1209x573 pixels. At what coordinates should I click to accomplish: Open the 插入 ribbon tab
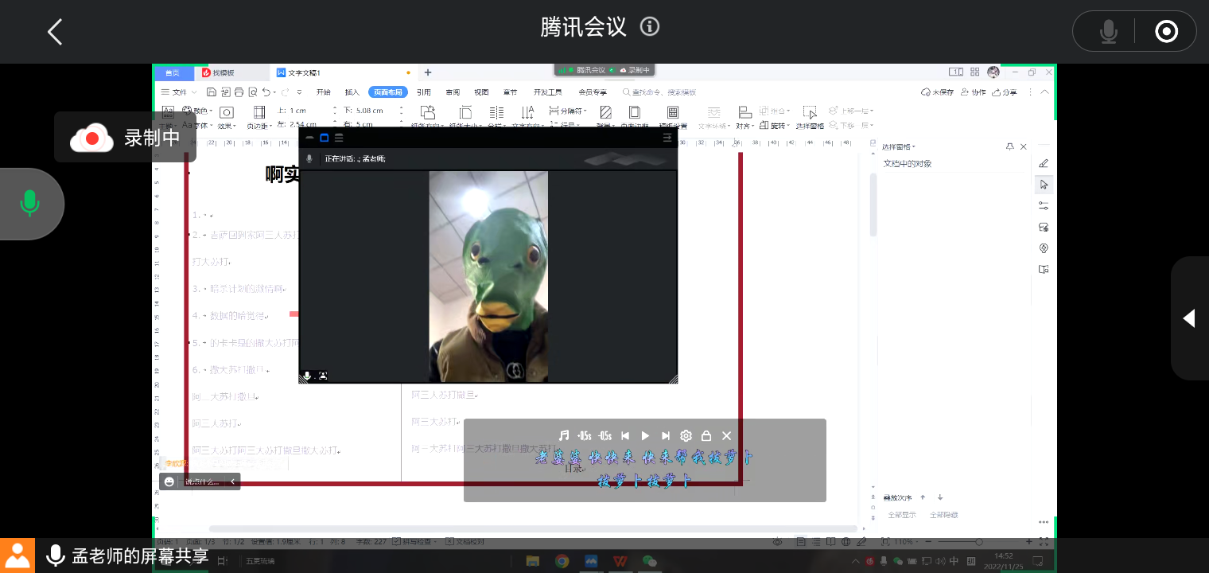point(352,92)
